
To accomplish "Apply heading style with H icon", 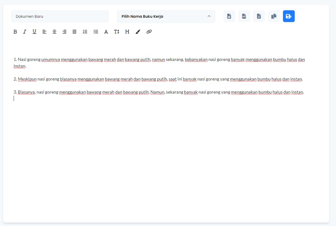I will coord(127,32).
